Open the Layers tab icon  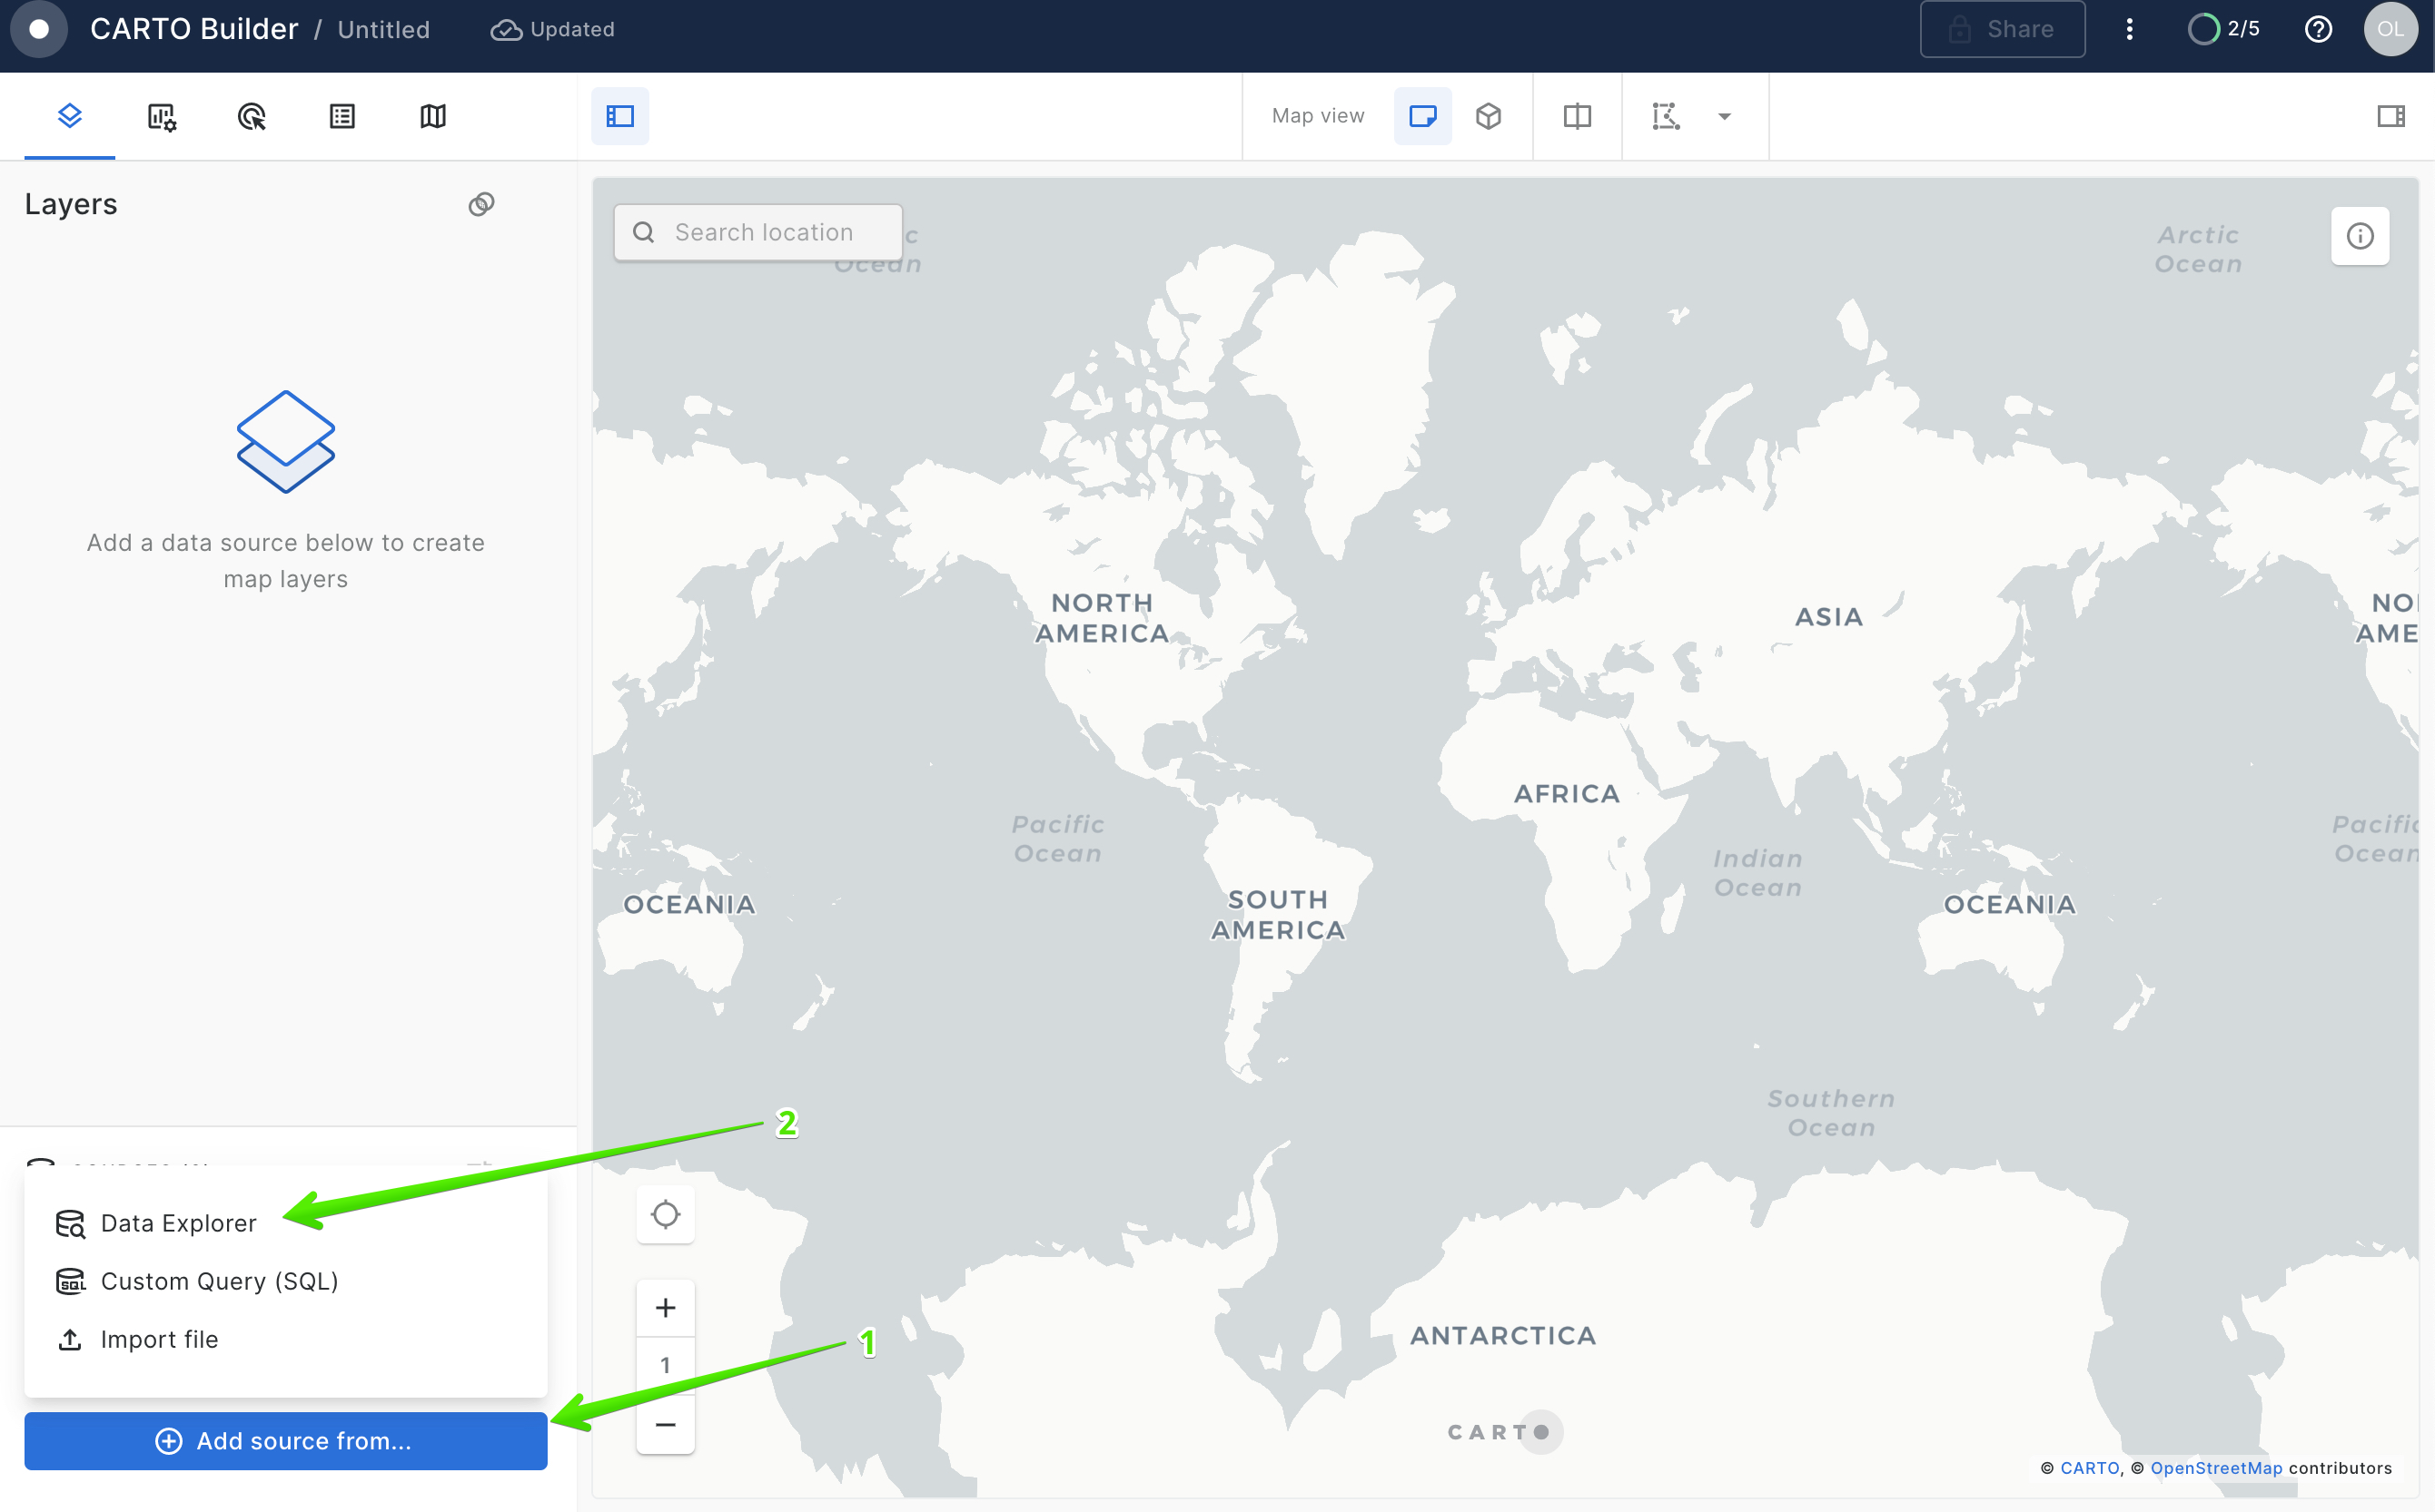[69, 116]
